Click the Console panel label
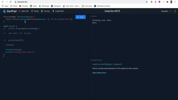This screenshot has width=178, height=100. click(93, 16)
